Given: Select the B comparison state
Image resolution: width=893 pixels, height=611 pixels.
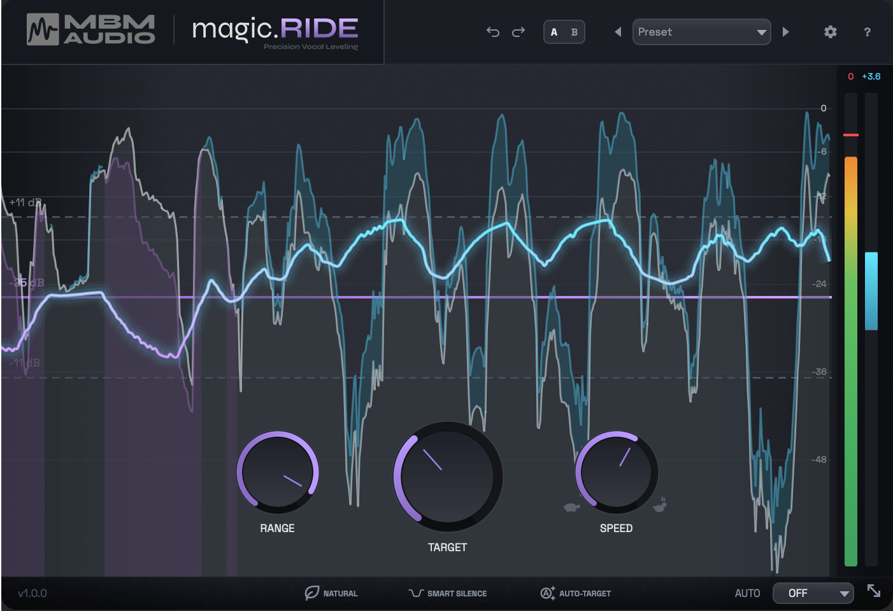Looking at the screenshot, I should [574, 32].
